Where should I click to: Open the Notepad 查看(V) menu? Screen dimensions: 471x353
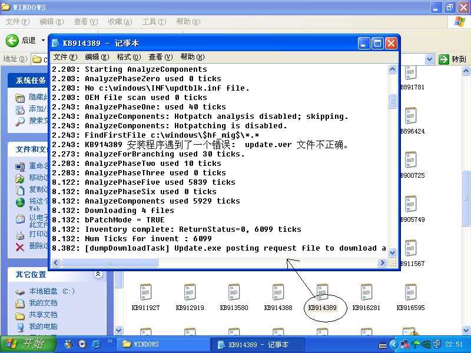point(160,56)
